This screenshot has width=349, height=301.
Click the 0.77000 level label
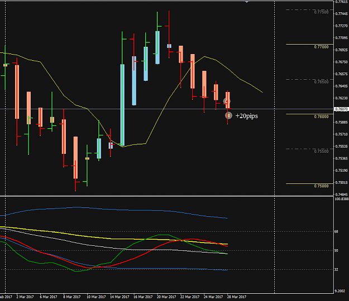[321, 47]
